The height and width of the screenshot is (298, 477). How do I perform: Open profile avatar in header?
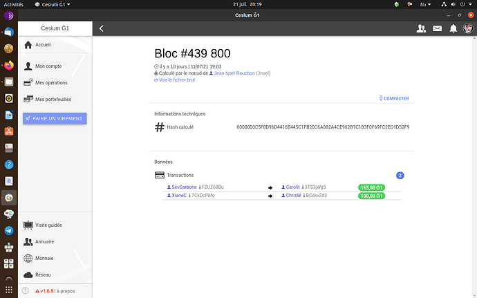(468, 28)
